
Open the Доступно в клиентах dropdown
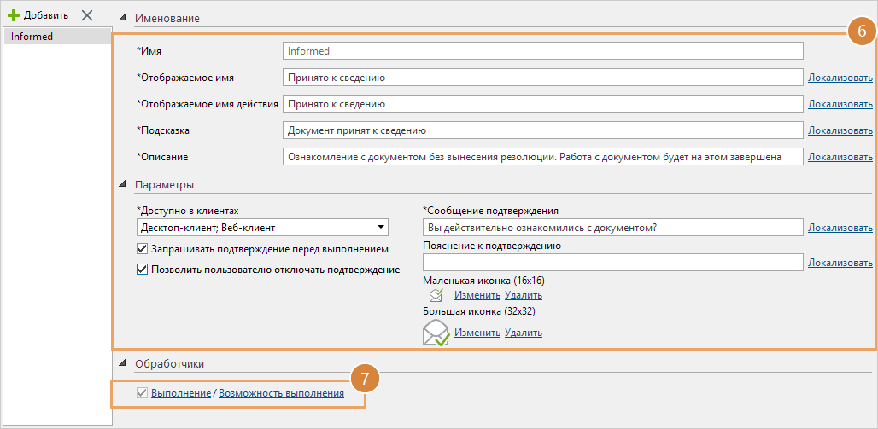point(379,228)
